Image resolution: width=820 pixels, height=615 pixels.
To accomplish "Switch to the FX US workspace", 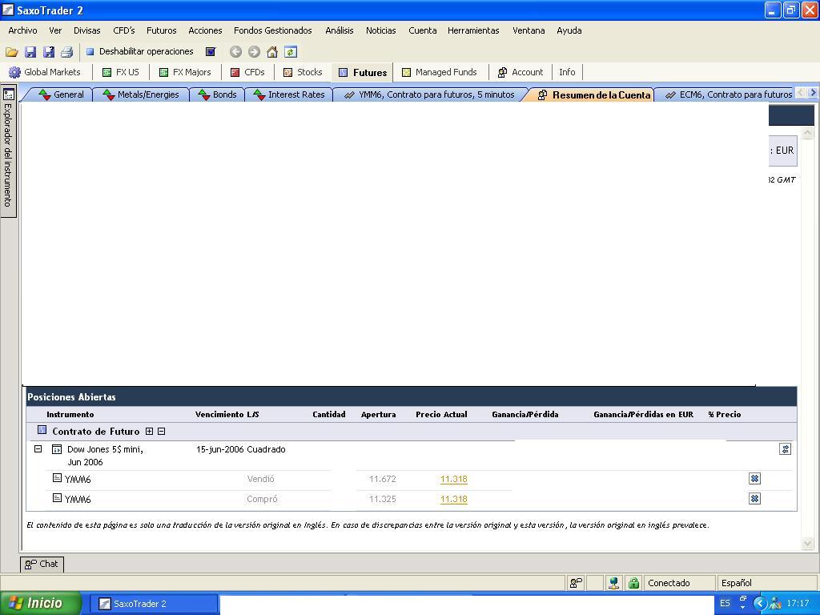I will coord(121,72).
